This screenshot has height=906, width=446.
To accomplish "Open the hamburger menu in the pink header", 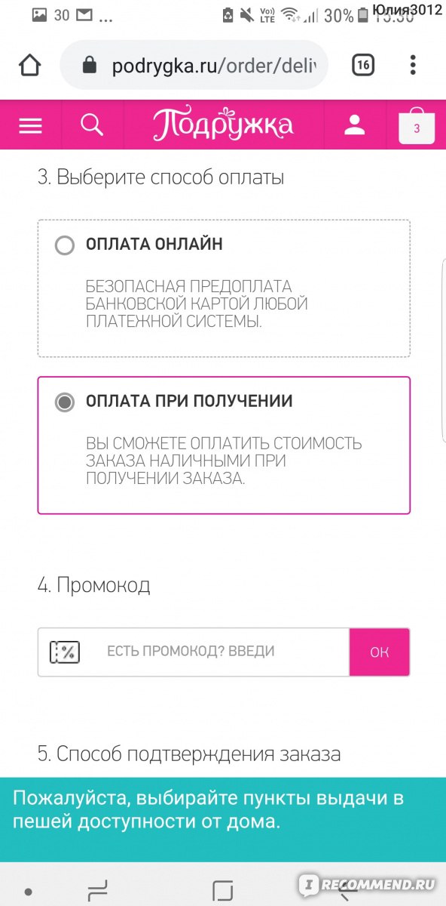I will [x=30, y=126].
